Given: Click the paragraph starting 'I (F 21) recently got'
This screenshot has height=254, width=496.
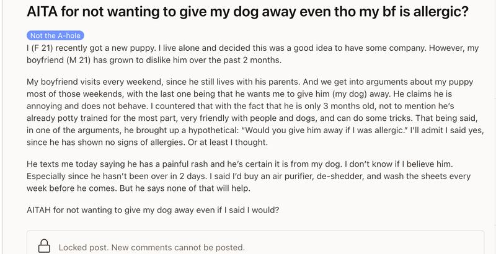Looking at the screenshot, I should (x=252, y=54).
